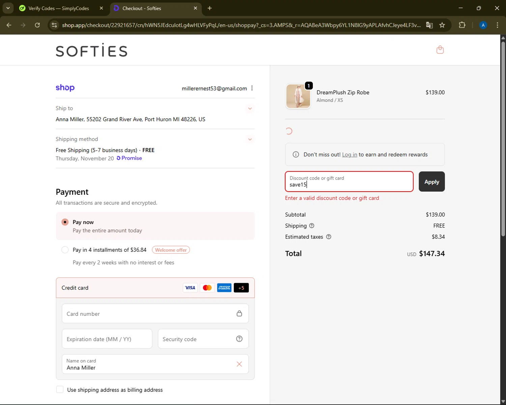
Task: View site information icon in address bar
Action: point(54,25)
